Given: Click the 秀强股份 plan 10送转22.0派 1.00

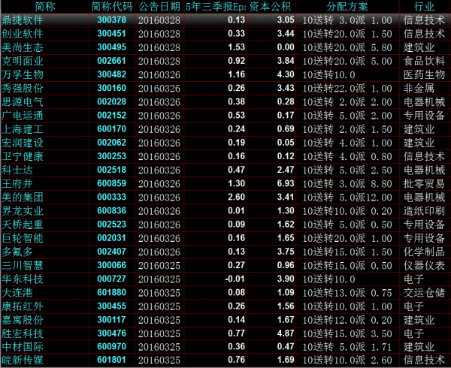Looking at the screenshot, I should point(347,88).
